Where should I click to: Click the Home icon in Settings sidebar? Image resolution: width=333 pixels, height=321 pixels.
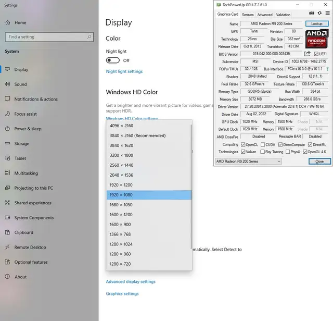[8, 22]
